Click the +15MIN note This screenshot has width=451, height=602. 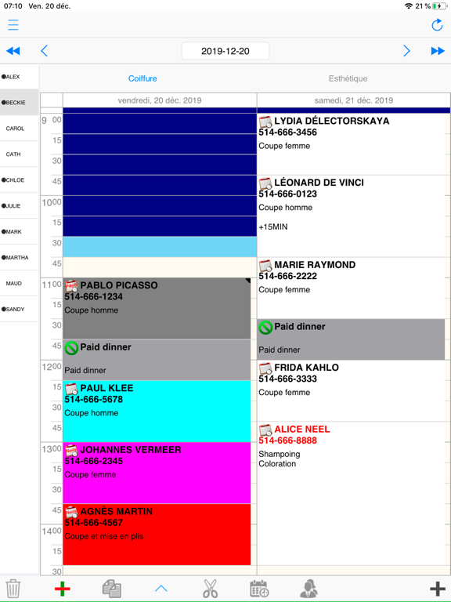273,227
